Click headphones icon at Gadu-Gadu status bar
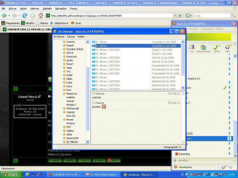The height and width of the screenshot is (178, 238). point(224,167)
